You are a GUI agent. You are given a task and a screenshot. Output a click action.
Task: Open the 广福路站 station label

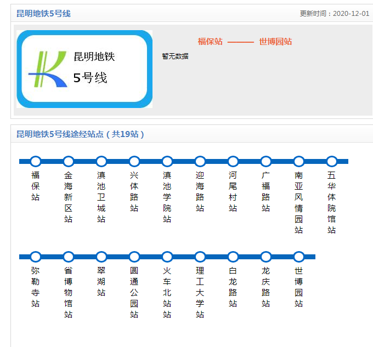265,191
